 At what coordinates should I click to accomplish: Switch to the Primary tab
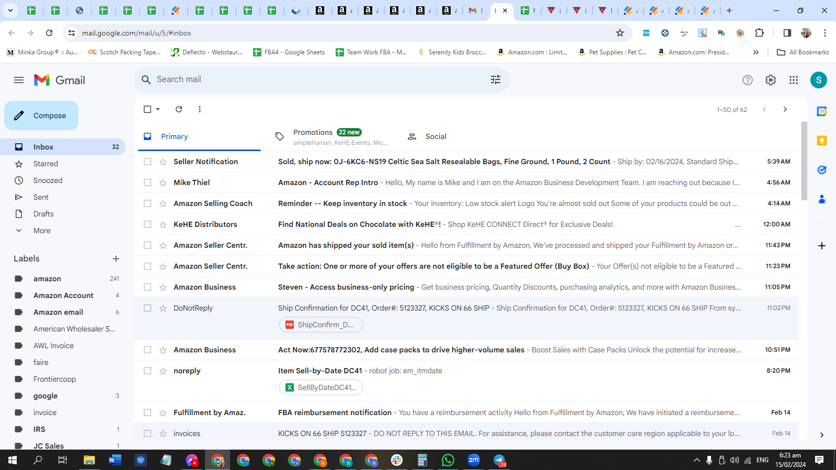click(199, 136)
